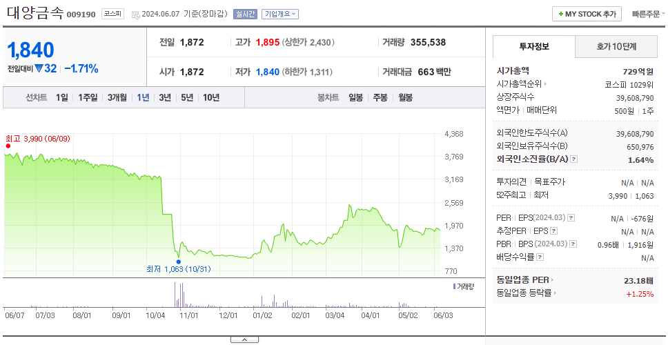Switch to the 일봉 candle chart

355,97
